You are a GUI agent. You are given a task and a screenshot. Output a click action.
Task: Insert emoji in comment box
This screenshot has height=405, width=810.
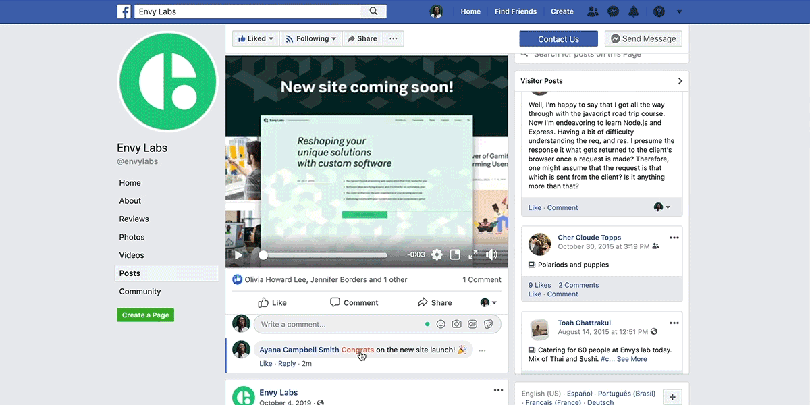pos(441,324)
